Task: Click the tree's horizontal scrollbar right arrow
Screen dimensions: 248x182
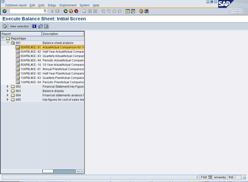Action: click(x=82, y=171)
